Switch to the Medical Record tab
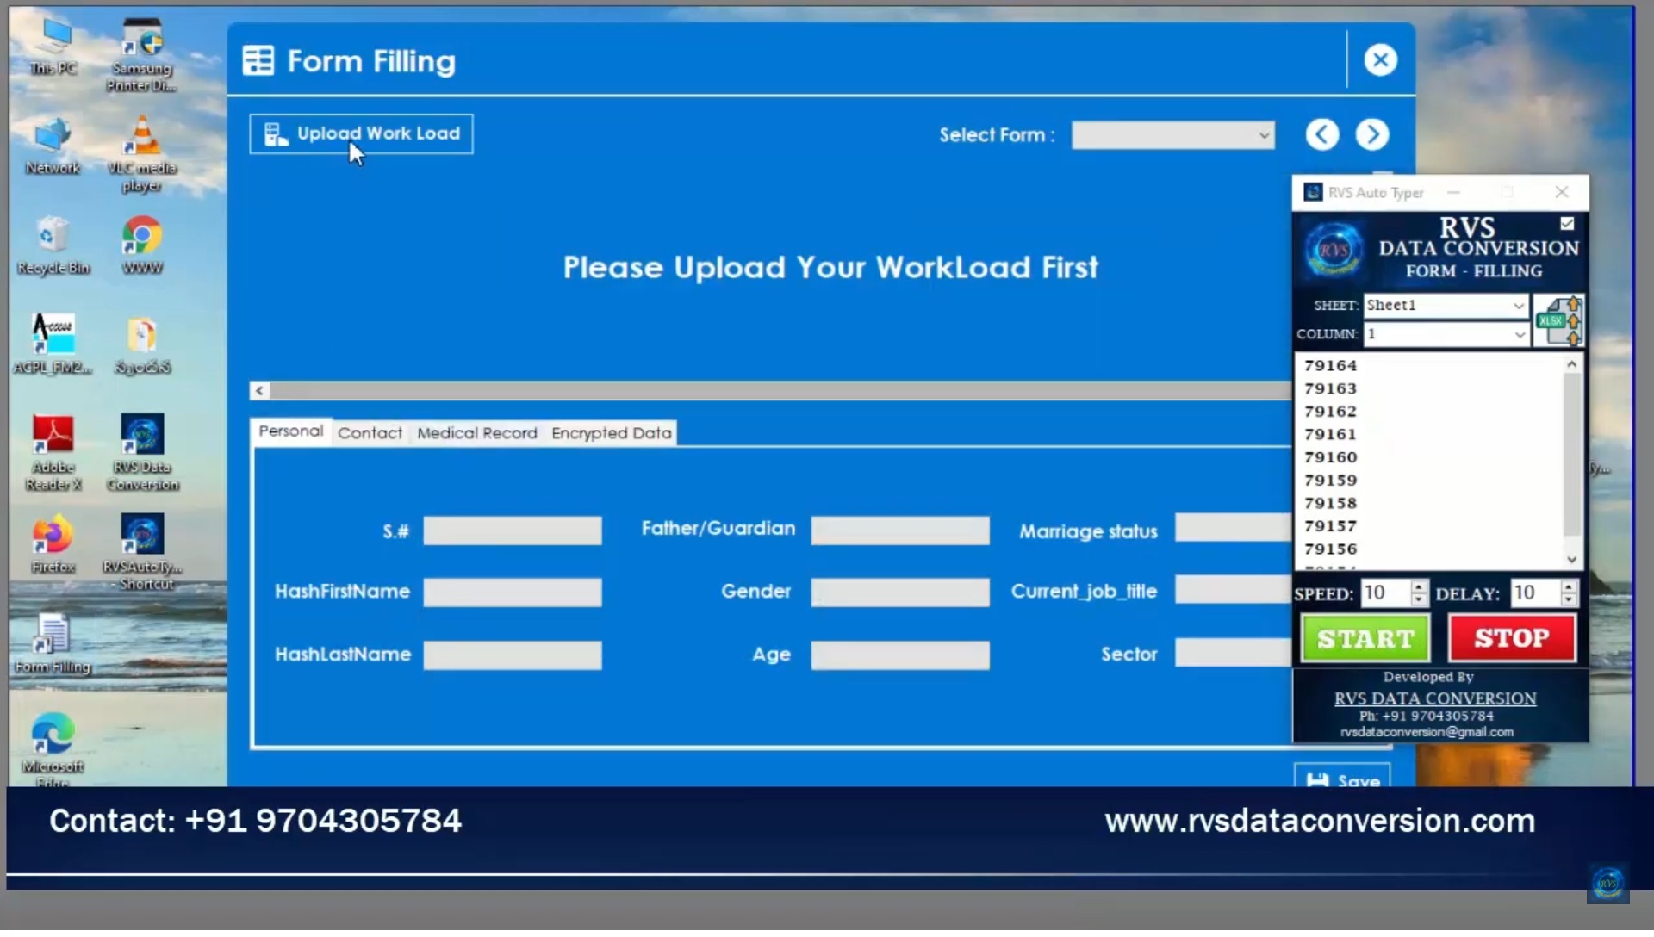1654x937 pixels. click(476, 433)
